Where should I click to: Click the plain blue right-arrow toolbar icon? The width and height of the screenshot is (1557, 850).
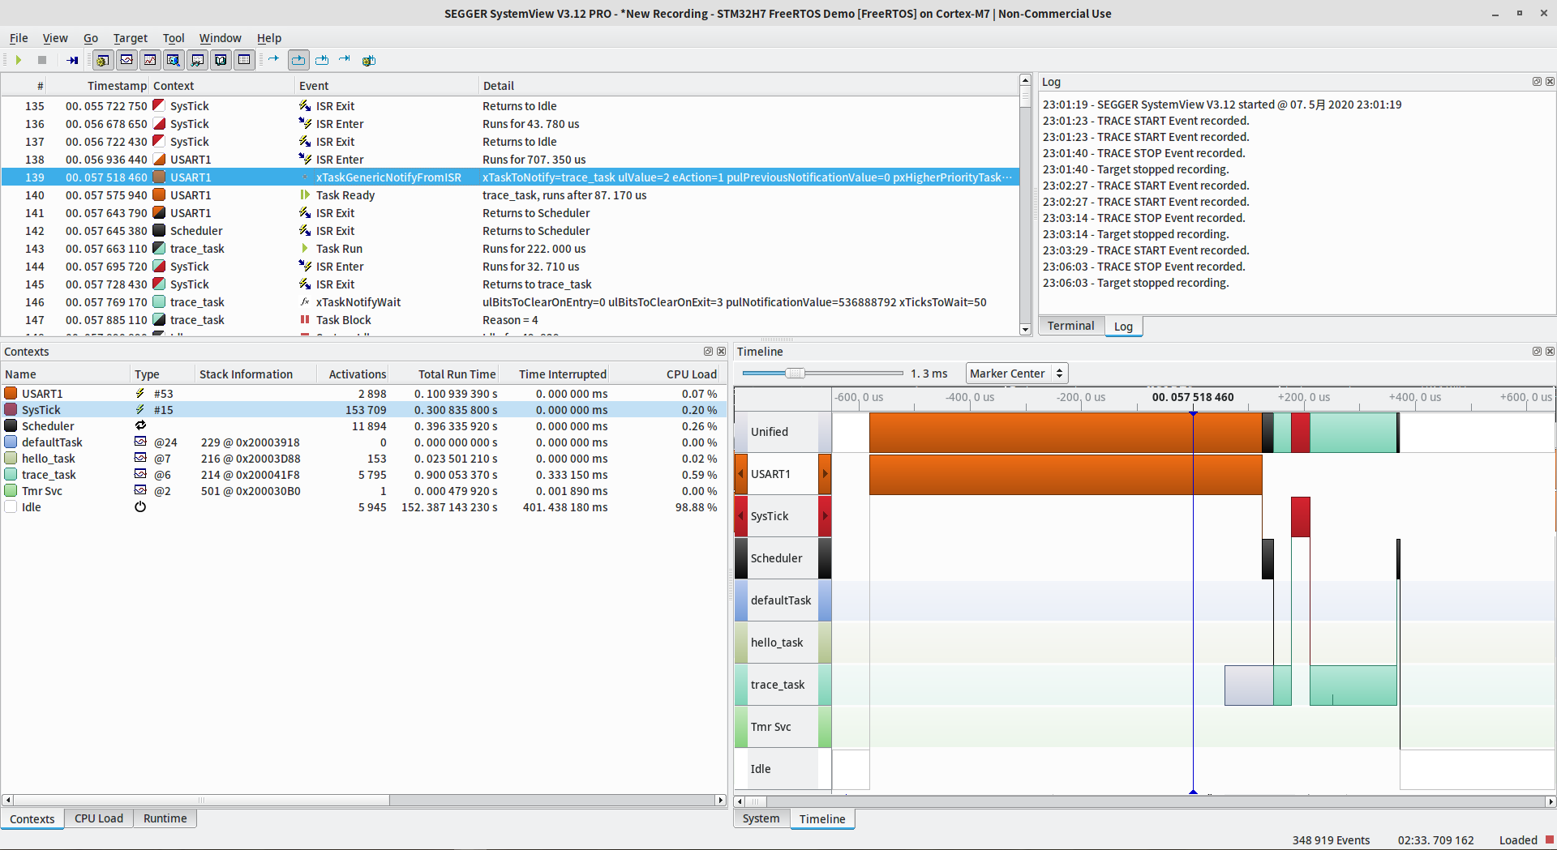point(273,59)
